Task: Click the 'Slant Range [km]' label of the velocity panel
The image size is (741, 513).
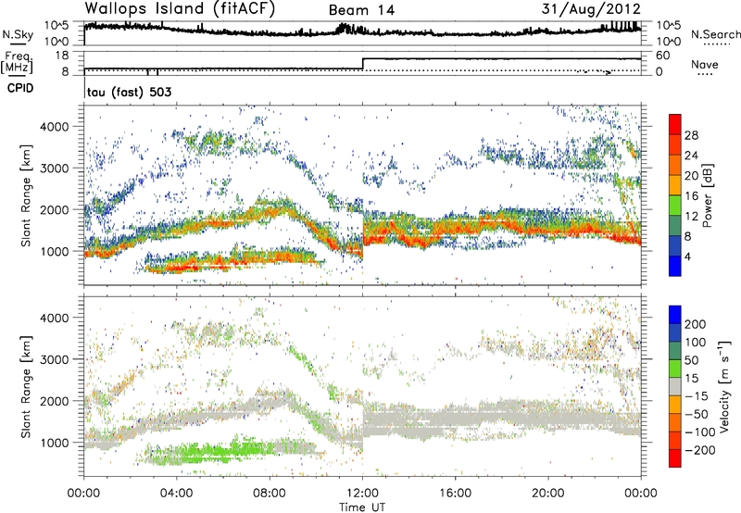Action: click(26, 386)
